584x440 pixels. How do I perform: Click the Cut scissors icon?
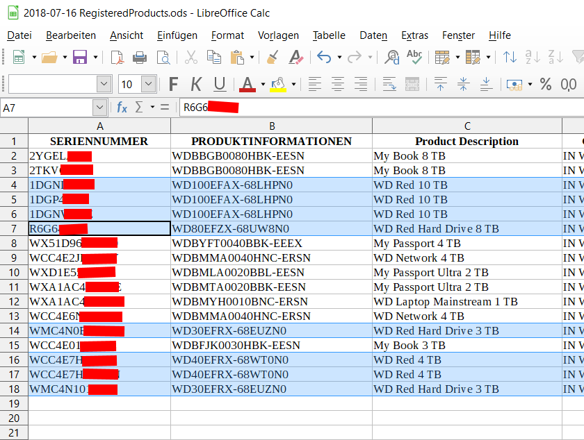(x=191, y=58)
